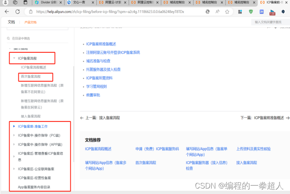Click the extension icon with 1.00 badge
Screen dimensions: 290x194
click(x=272, y=13)
